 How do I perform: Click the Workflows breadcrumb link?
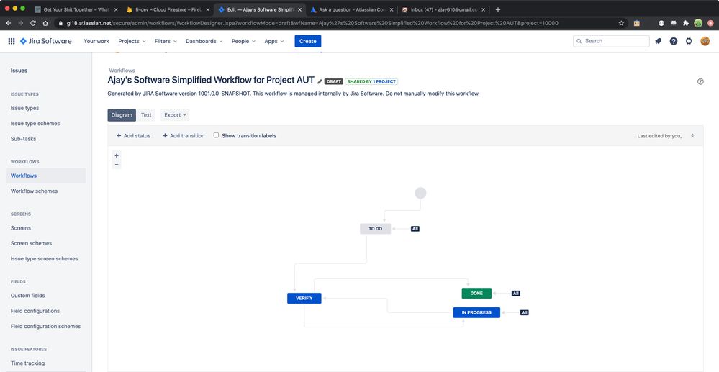pos(122,71)
